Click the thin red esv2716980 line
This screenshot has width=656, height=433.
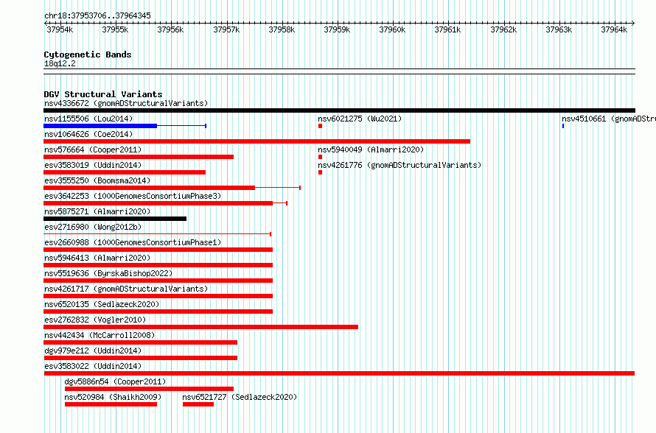click(157, 234)
